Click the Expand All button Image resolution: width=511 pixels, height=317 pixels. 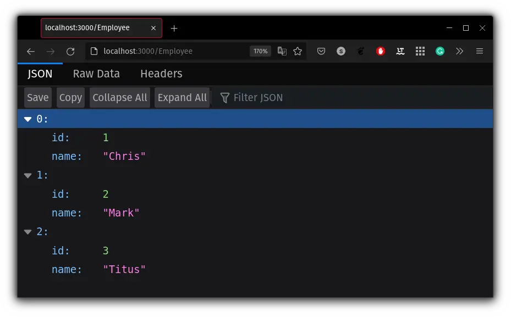(x=182, y=98)
